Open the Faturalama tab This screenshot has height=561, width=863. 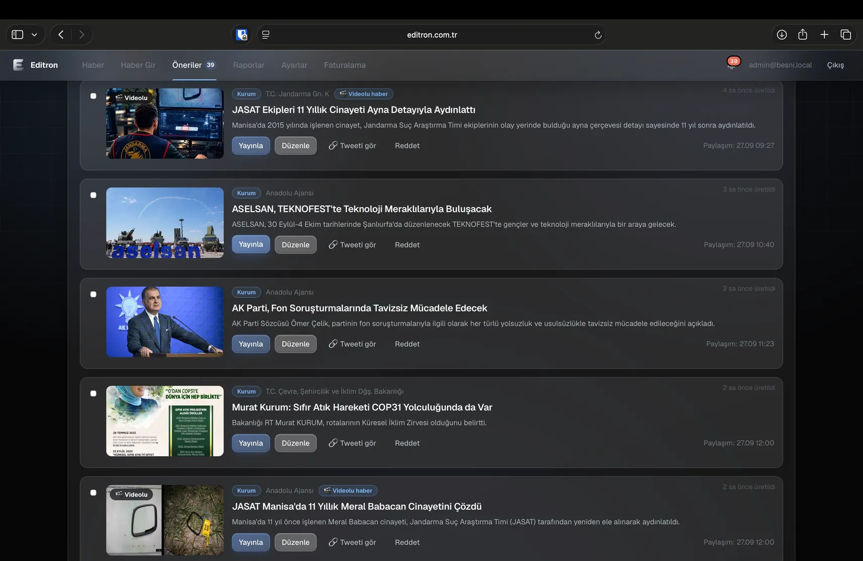click(345, 65)
